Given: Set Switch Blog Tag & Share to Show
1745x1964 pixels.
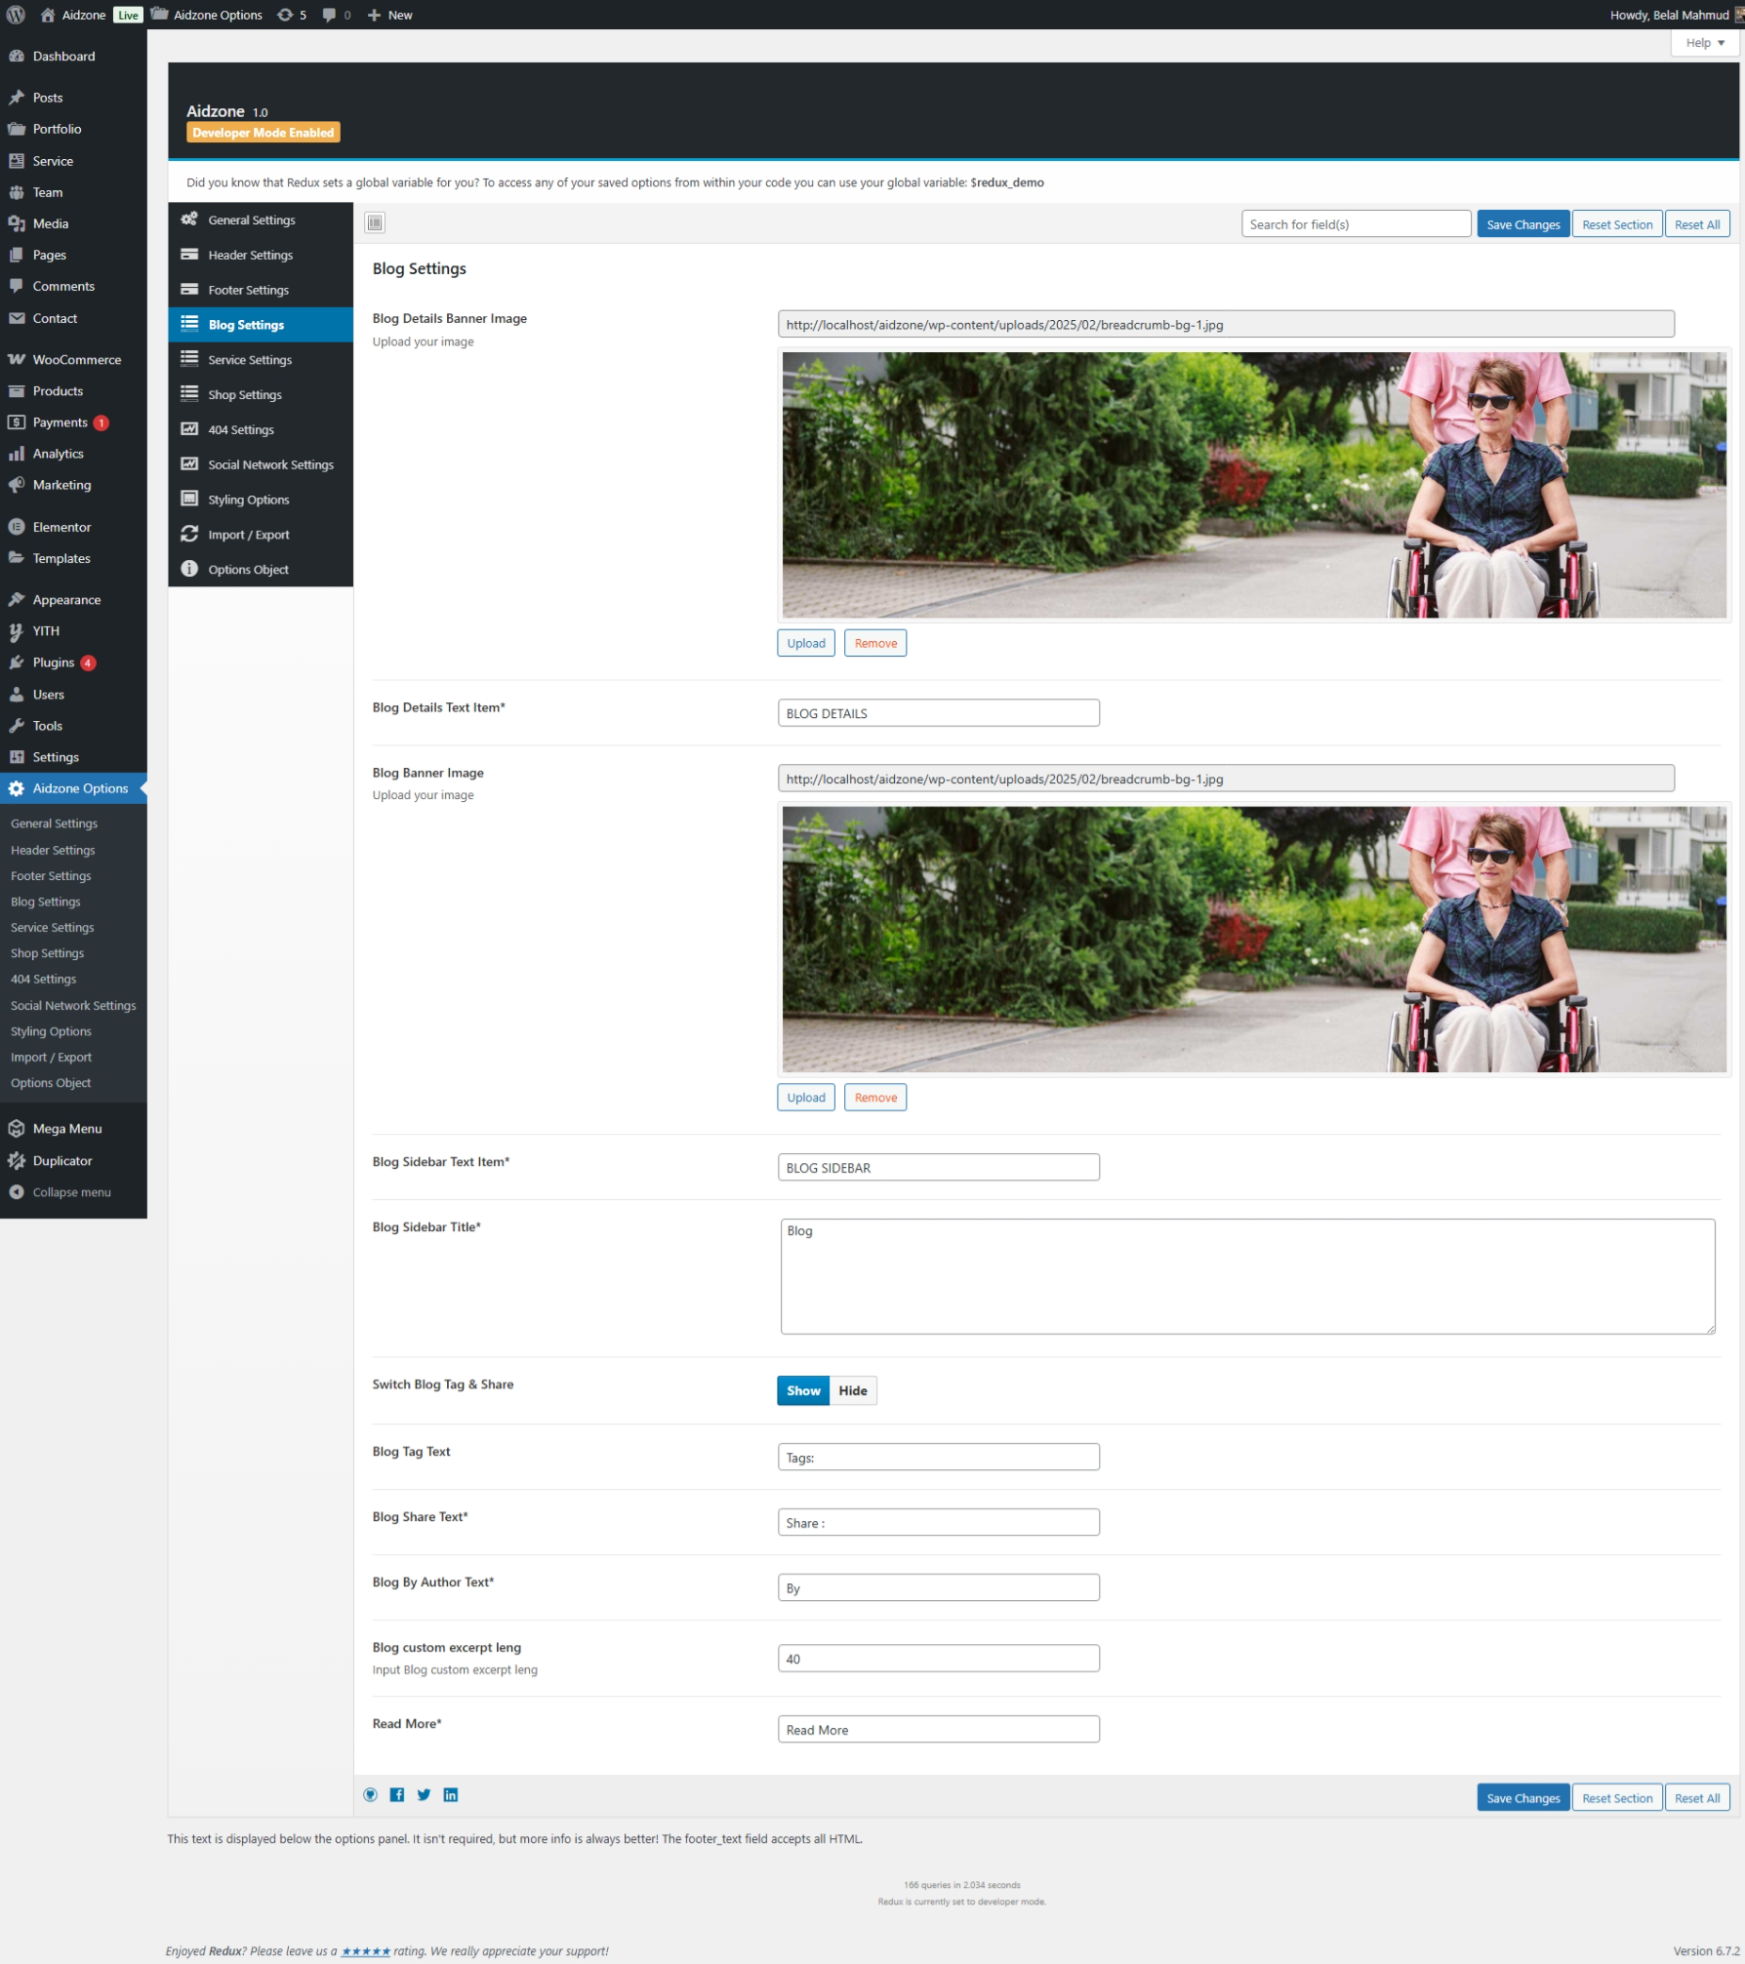Looking at the screenshot, I should coord(802,1390).
